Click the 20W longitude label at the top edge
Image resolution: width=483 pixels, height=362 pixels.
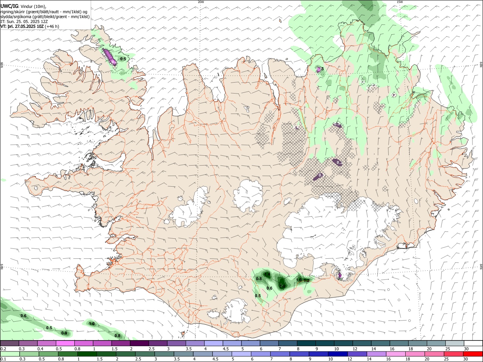point(201,2)
